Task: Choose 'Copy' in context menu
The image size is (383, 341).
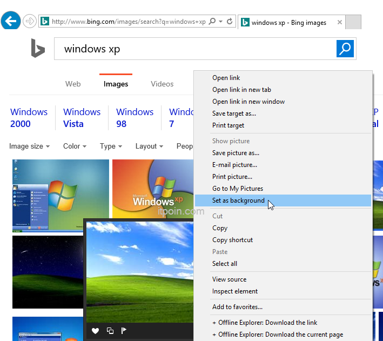Action: 283,228
